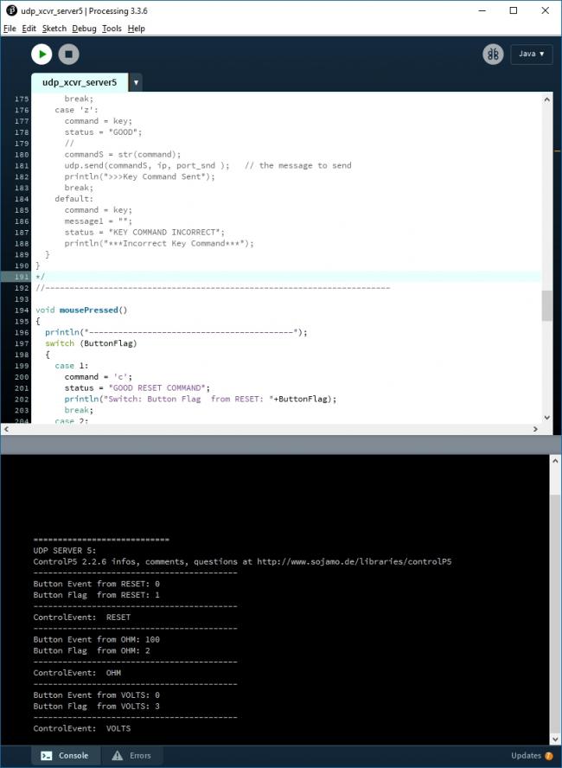
Task: Stop the running sketch
Action: tap(68, 54)
